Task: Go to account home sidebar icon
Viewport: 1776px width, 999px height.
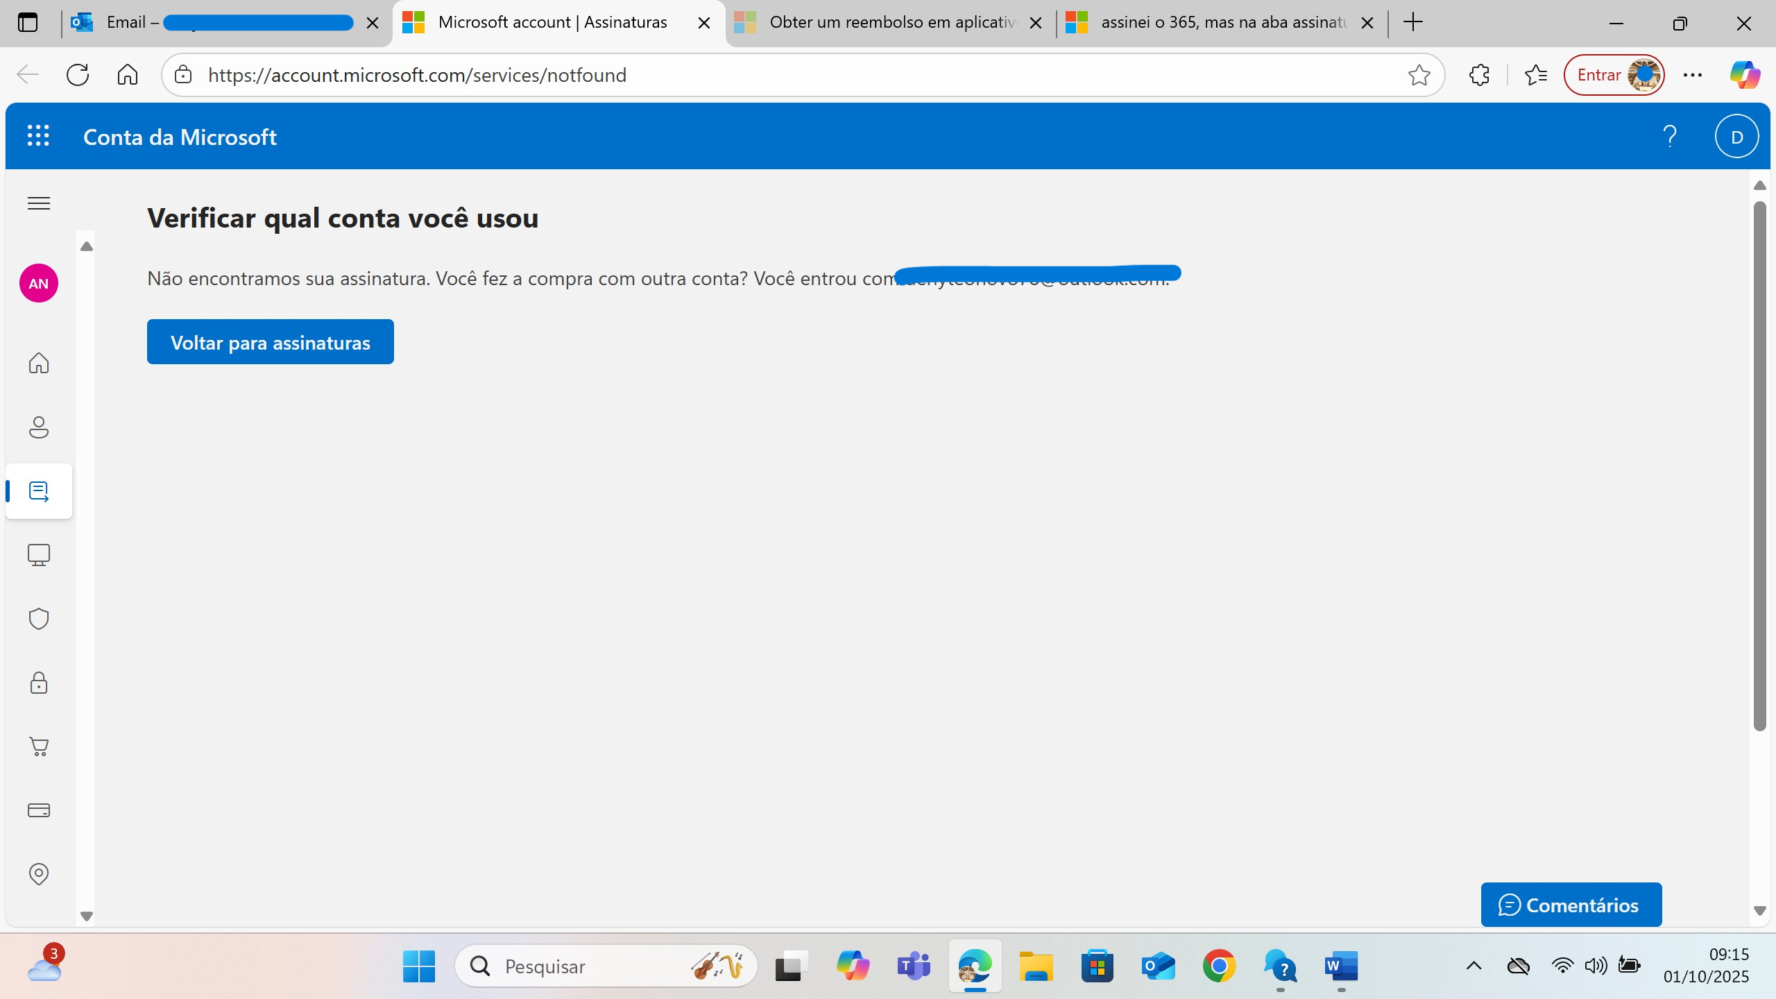Action: (x=39, y=363)
